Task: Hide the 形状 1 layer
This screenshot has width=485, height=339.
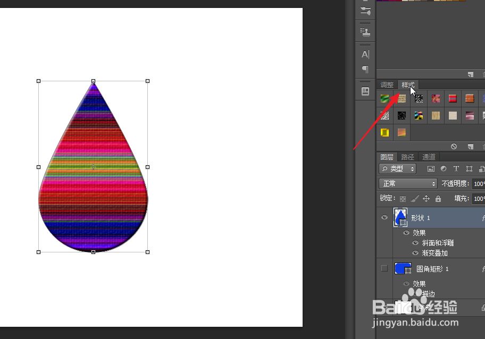Action: [x=384, y=217]
